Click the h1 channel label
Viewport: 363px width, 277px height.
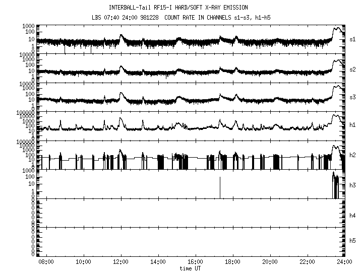(x=352, y=125)
